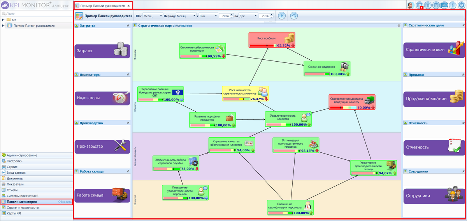
Task: Open Ввод данных section in sidebar
Action: (x=37, y=173)
